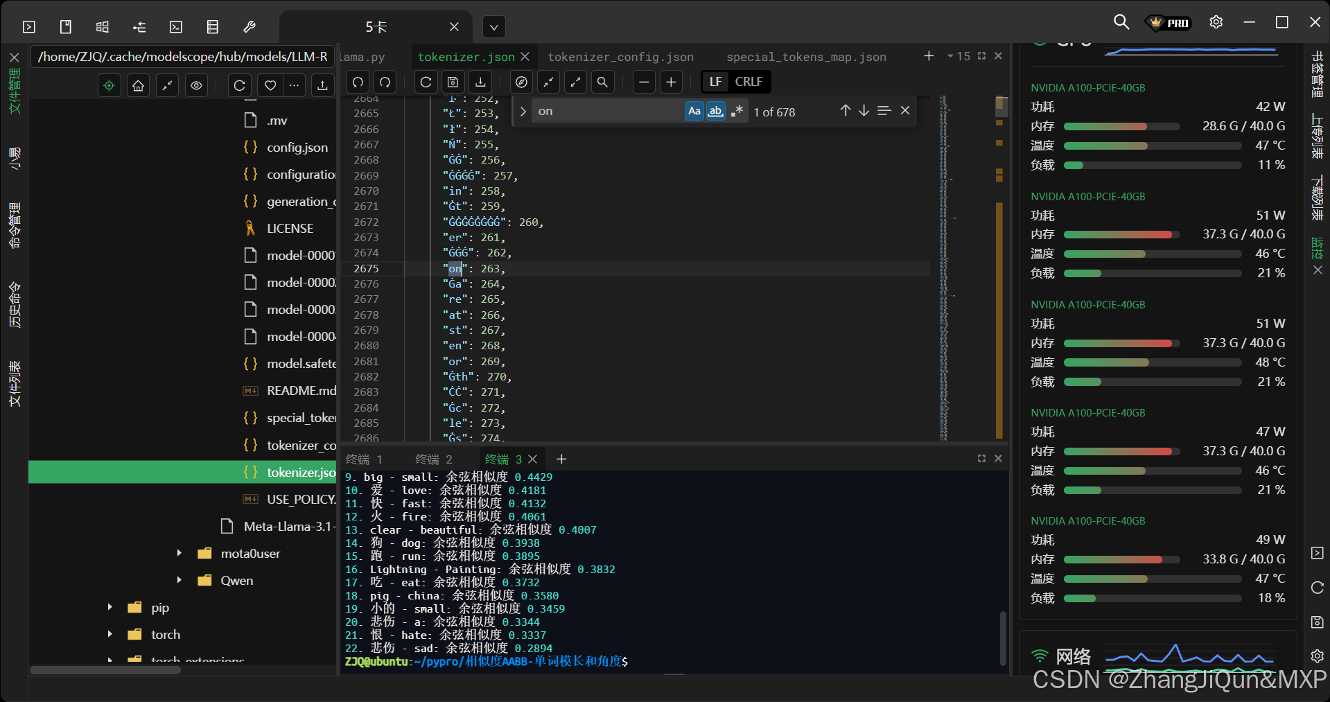Click the file manager path input field
1330x702 pixels.
point(183,56)
